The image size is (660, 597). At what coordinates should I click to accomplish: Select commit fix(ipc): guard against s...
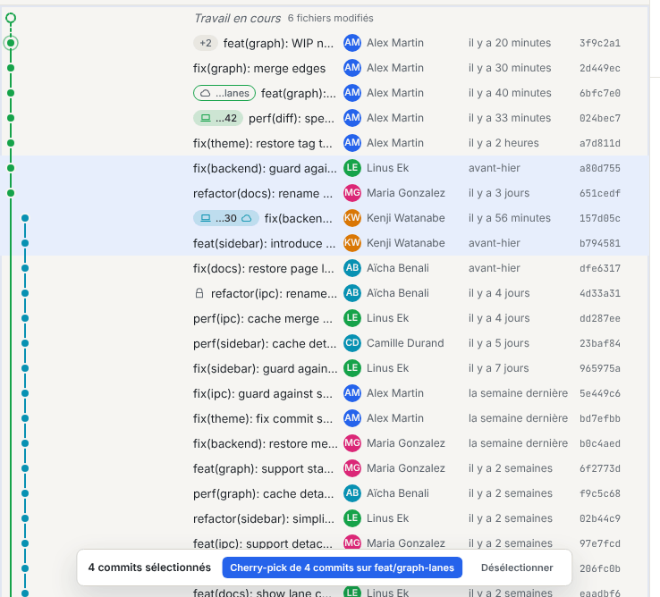pyautogui.click(x=263, y=394)
